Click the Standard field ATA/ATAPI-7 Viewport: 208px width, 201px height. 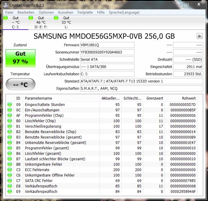pyautogui.click(x=142, y=81)
